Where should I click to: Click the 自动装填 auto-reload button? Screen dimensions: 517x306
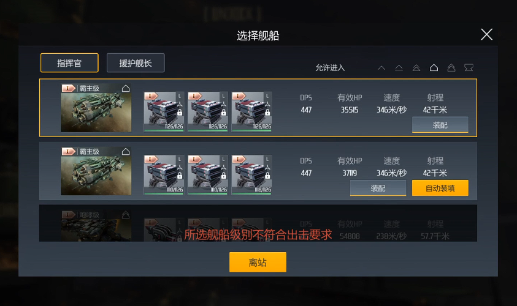click(440, 188)
